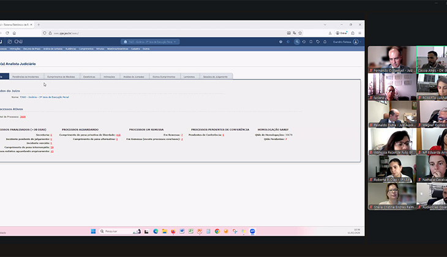
Task: Switch to Análise de Juntadas tab
Action: click(133, 76)
